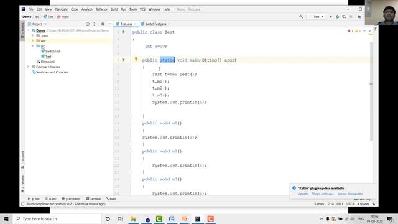Open the File menu
Screen dimensions: 398x224
[31, 9]
